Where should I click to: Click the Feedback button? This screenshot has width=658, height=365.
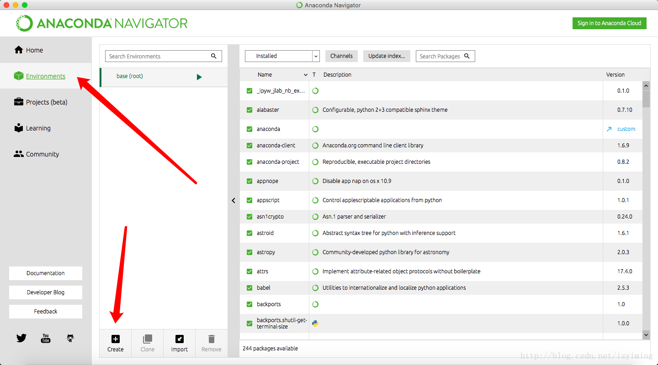pyautogui.click(x=46, y=312)
